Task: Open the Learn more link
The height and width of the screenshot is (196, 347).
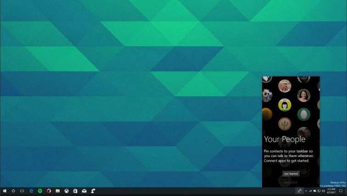Action: click(291, 182)
